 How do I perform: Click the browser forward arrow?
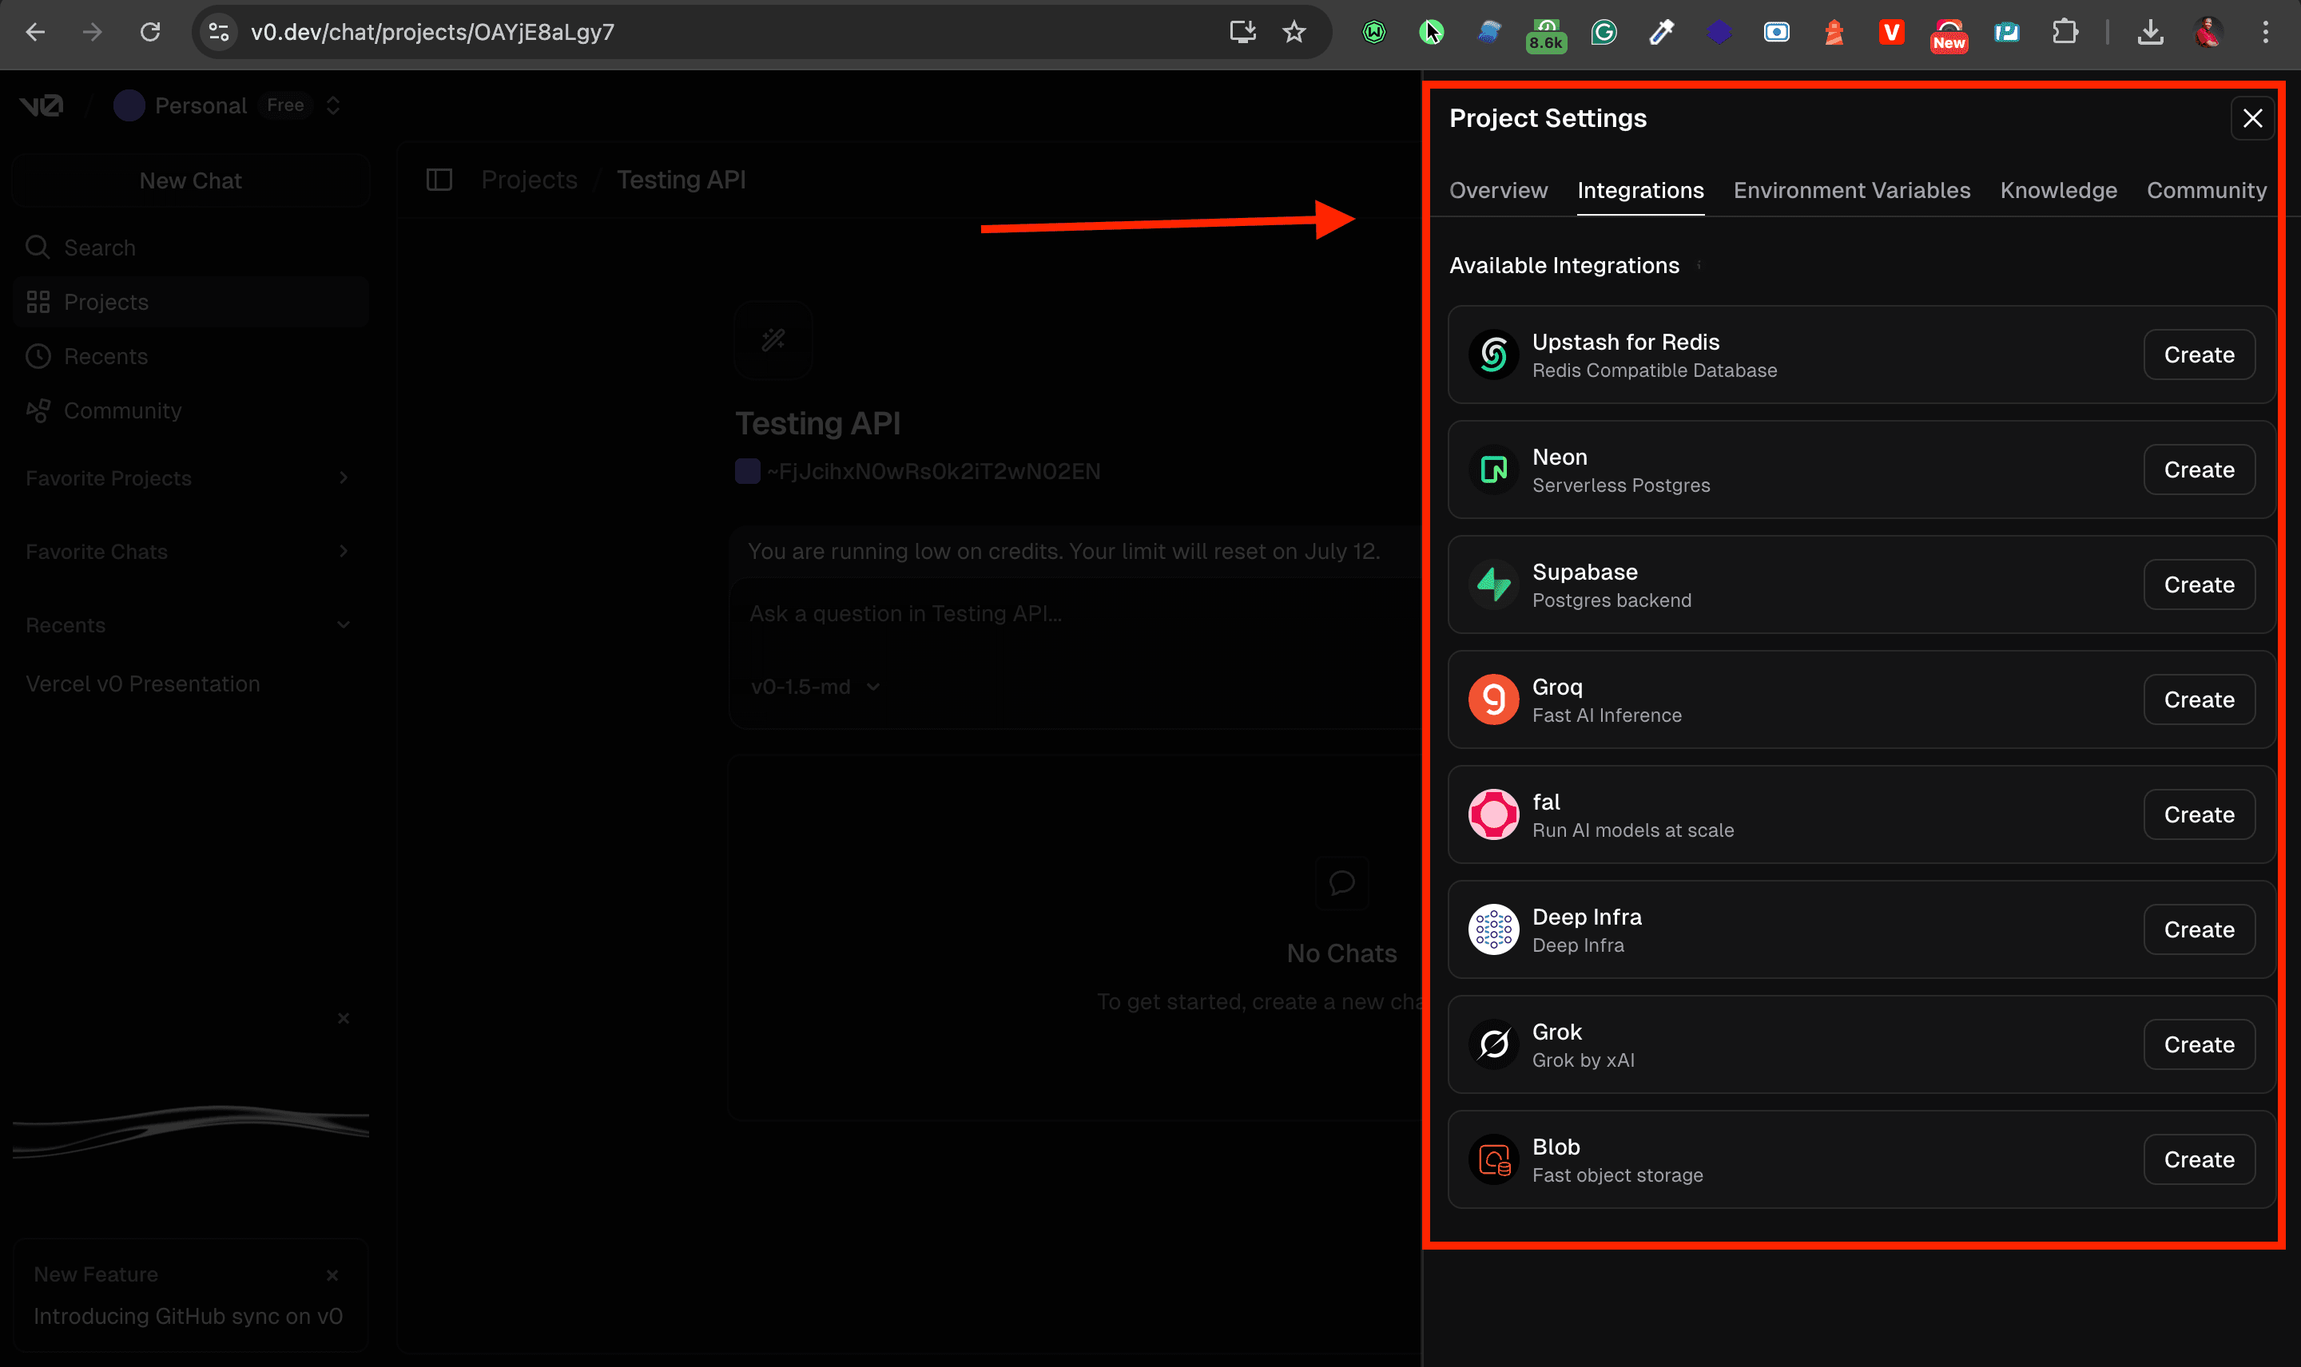(x=92, y=32)
